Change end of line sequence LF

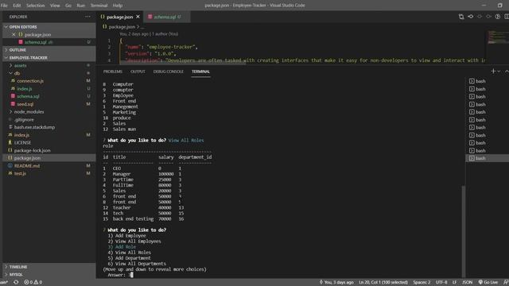pyautogui.click(x=454, y=282)
